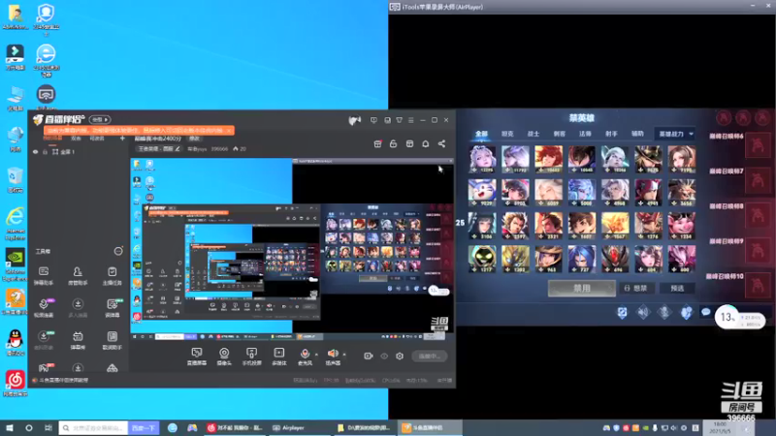Image resolution: width=776 pixels, height=436 pixels.
Task: Toggle lock of 全屏 1 source
Action: [45, 152]
